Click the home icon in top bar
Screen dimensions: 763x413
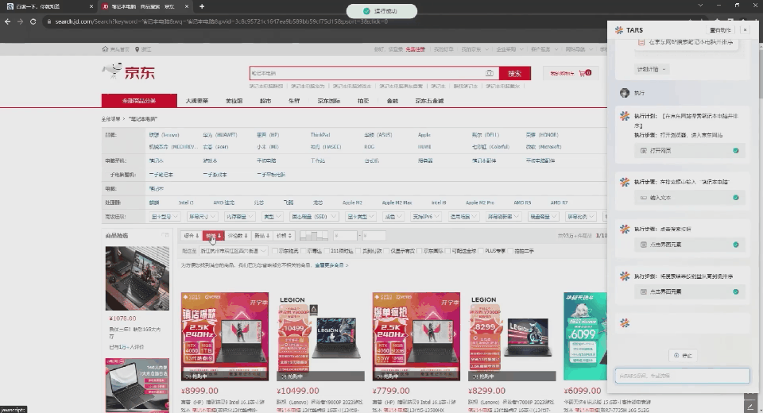105,49
